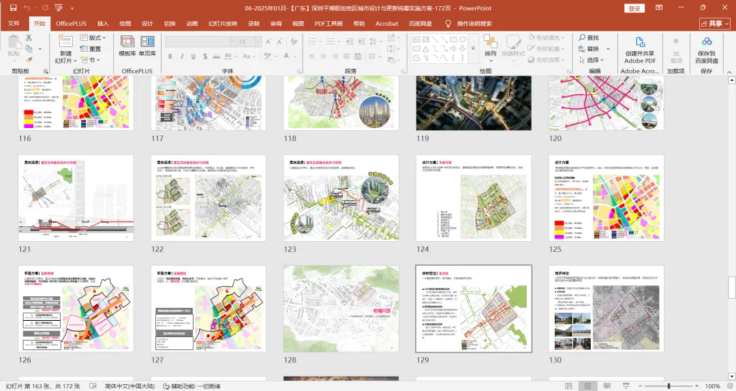Image resolution: width=736 pixels, height=391 pixels.
Task: Open the File (文件) tab
Action: pos(14,23)
